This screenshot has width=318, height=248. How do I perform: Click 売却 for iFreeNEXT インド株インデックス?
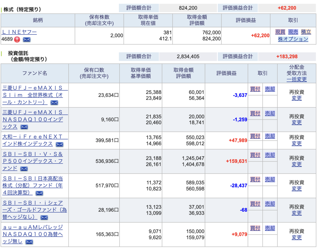coord(270,136)
